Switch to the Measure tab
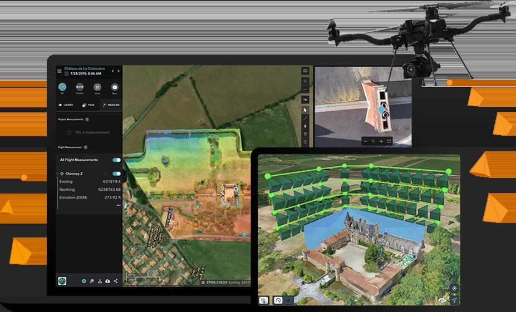Viewport: 516px width, 312px height. pos(110,105)
